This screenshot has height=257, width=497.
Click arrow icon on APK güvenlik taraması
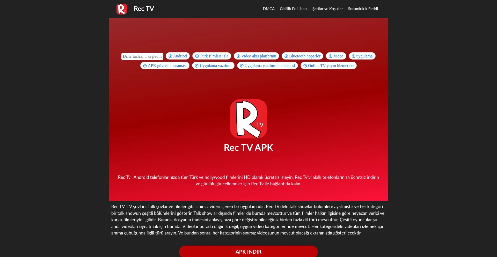(145, 66)
